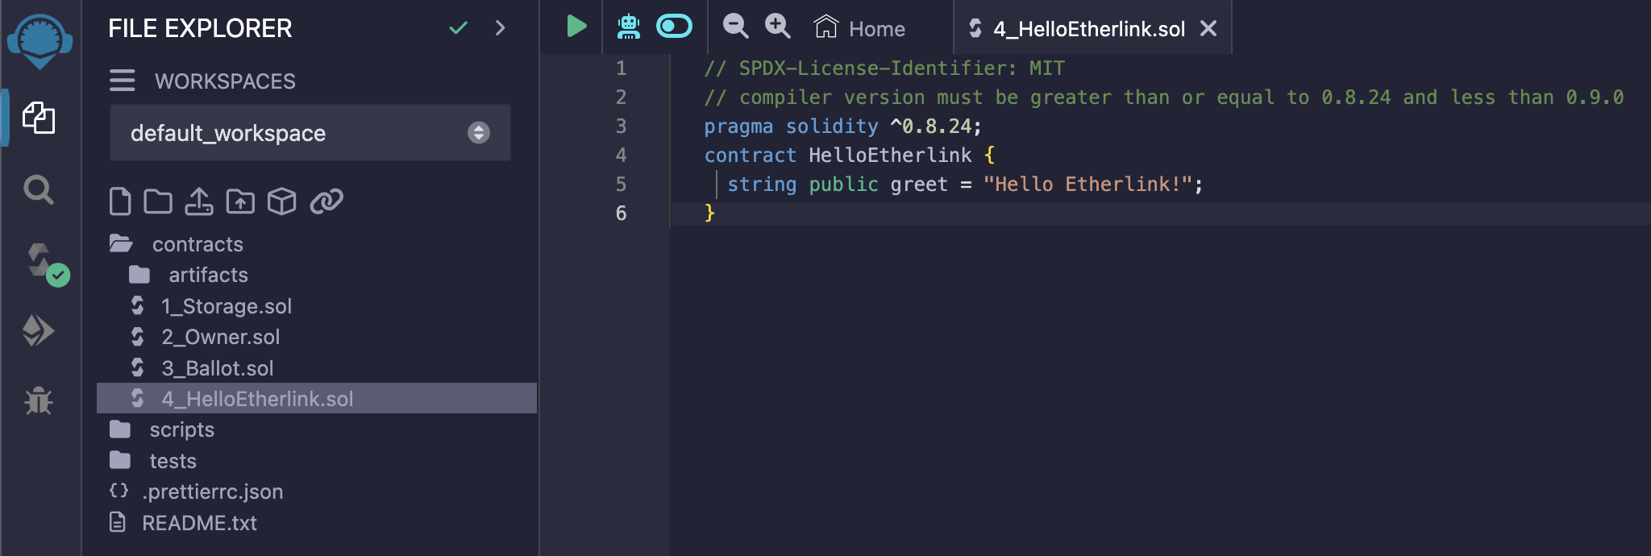The height and width of the screenshot is (556, 1651).
Task: Open Deploy and run transactions panel
Action: pyautogui.click(x=39, y=330)
